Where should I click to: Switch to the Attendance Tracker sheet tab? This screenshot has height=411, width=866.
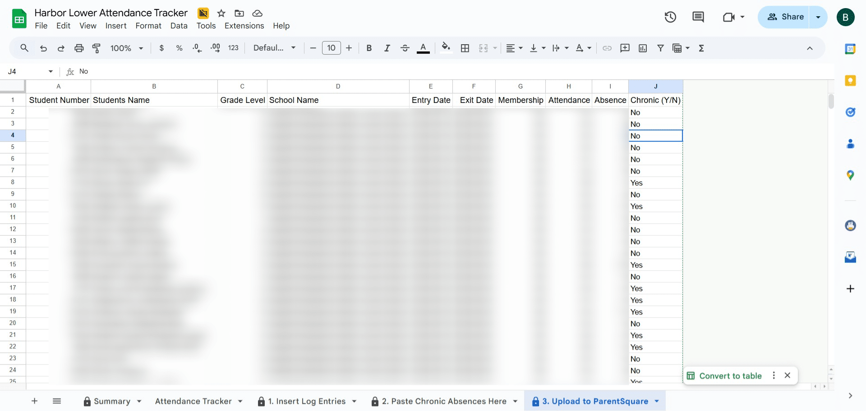coord(193,401)
